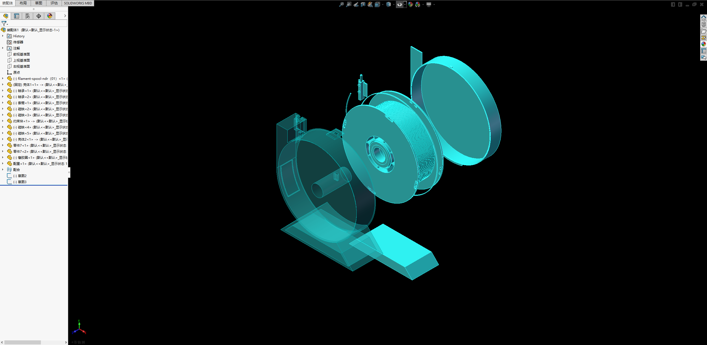The height and width of the screenshot is (345, 707).
Task: Open the feature tree filter dropdown
Action: (x=5, y=24)
